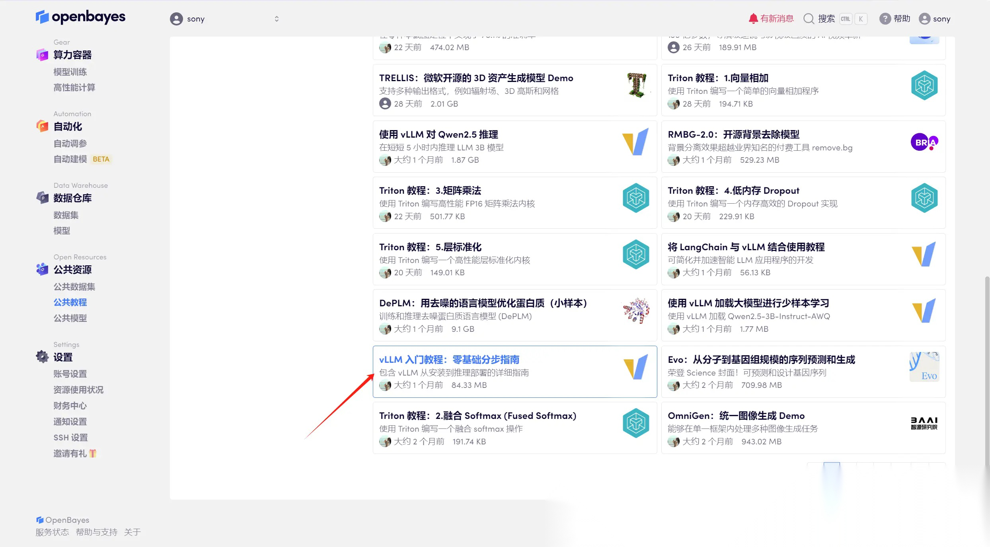Image resolution: width=990 pixels, height=547 pixels.
Task: Click the Gear compute container icon
Action: (x=42, y=55)
